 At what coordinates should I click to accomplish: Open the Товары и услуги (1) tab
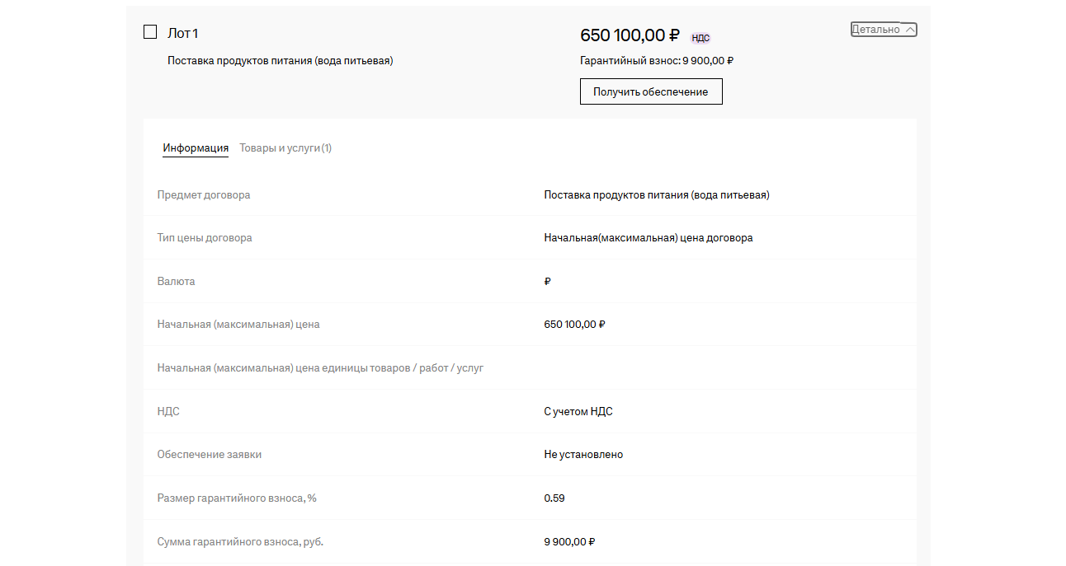tap(285, 148)
